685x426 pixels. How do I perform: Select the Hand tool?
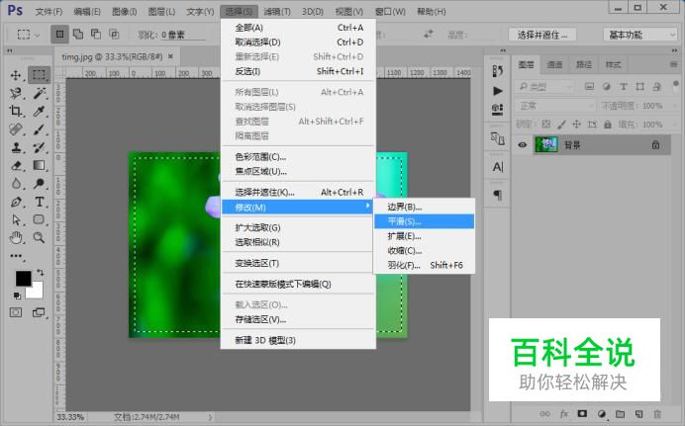tap(16, 237)
